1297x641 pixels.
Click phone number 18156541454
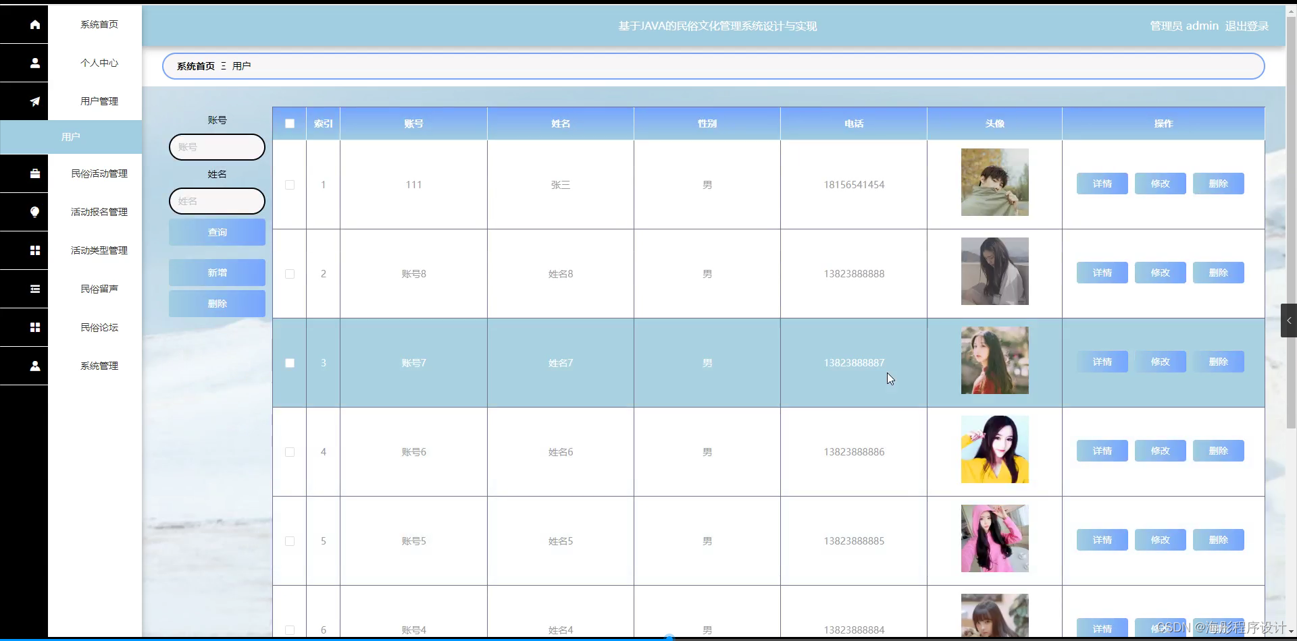pos(854,185)
